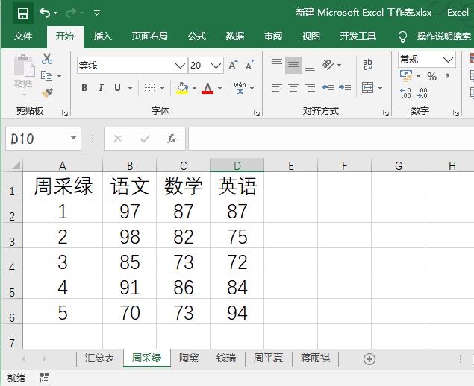Apply cell borders with the border icon
474x386 pixels.
149,88
